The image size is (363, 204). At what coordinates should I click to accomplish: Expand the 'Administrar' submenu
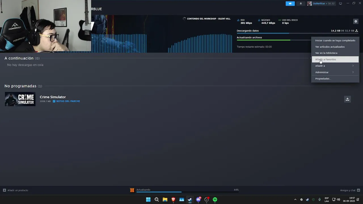[335, 72]
